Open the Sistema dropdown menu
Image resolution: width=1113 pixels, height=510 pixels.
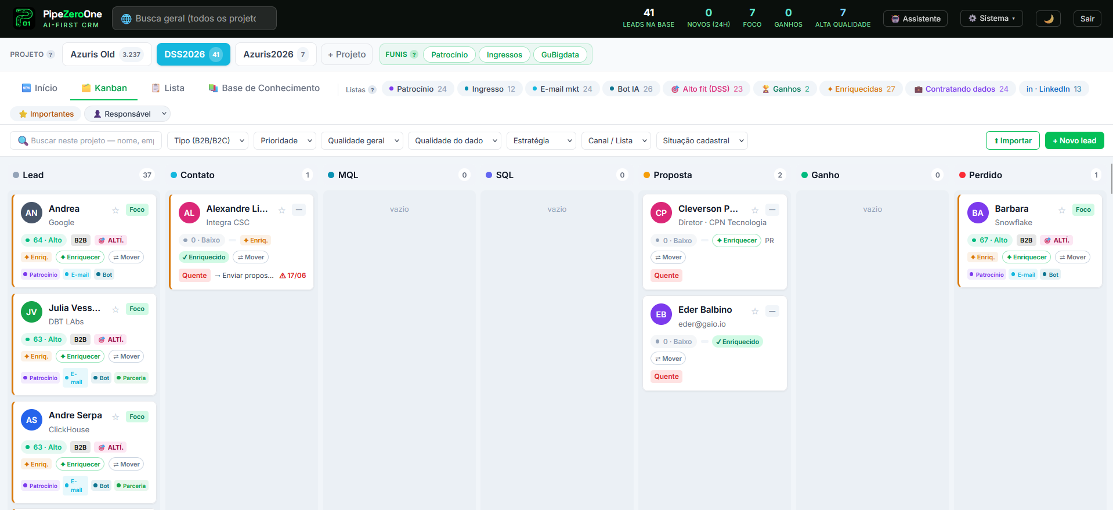(991, 19)
